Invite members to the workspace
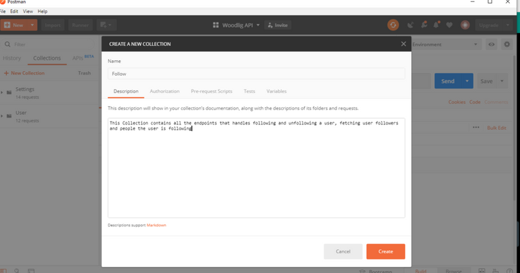 pyautogui.click(x=278, y=25)
